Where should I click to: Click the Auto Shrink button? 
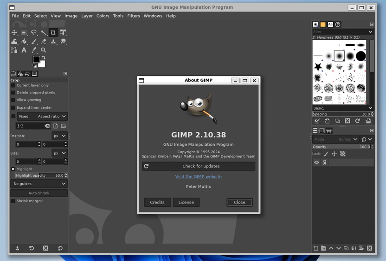pyautogui.click(x=39, y=193)
